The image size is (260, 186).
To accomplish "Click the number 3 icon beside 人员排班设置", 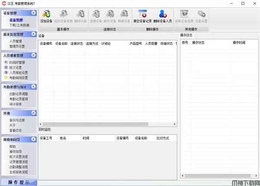I will pyautogui.click(x=6, y=72).
